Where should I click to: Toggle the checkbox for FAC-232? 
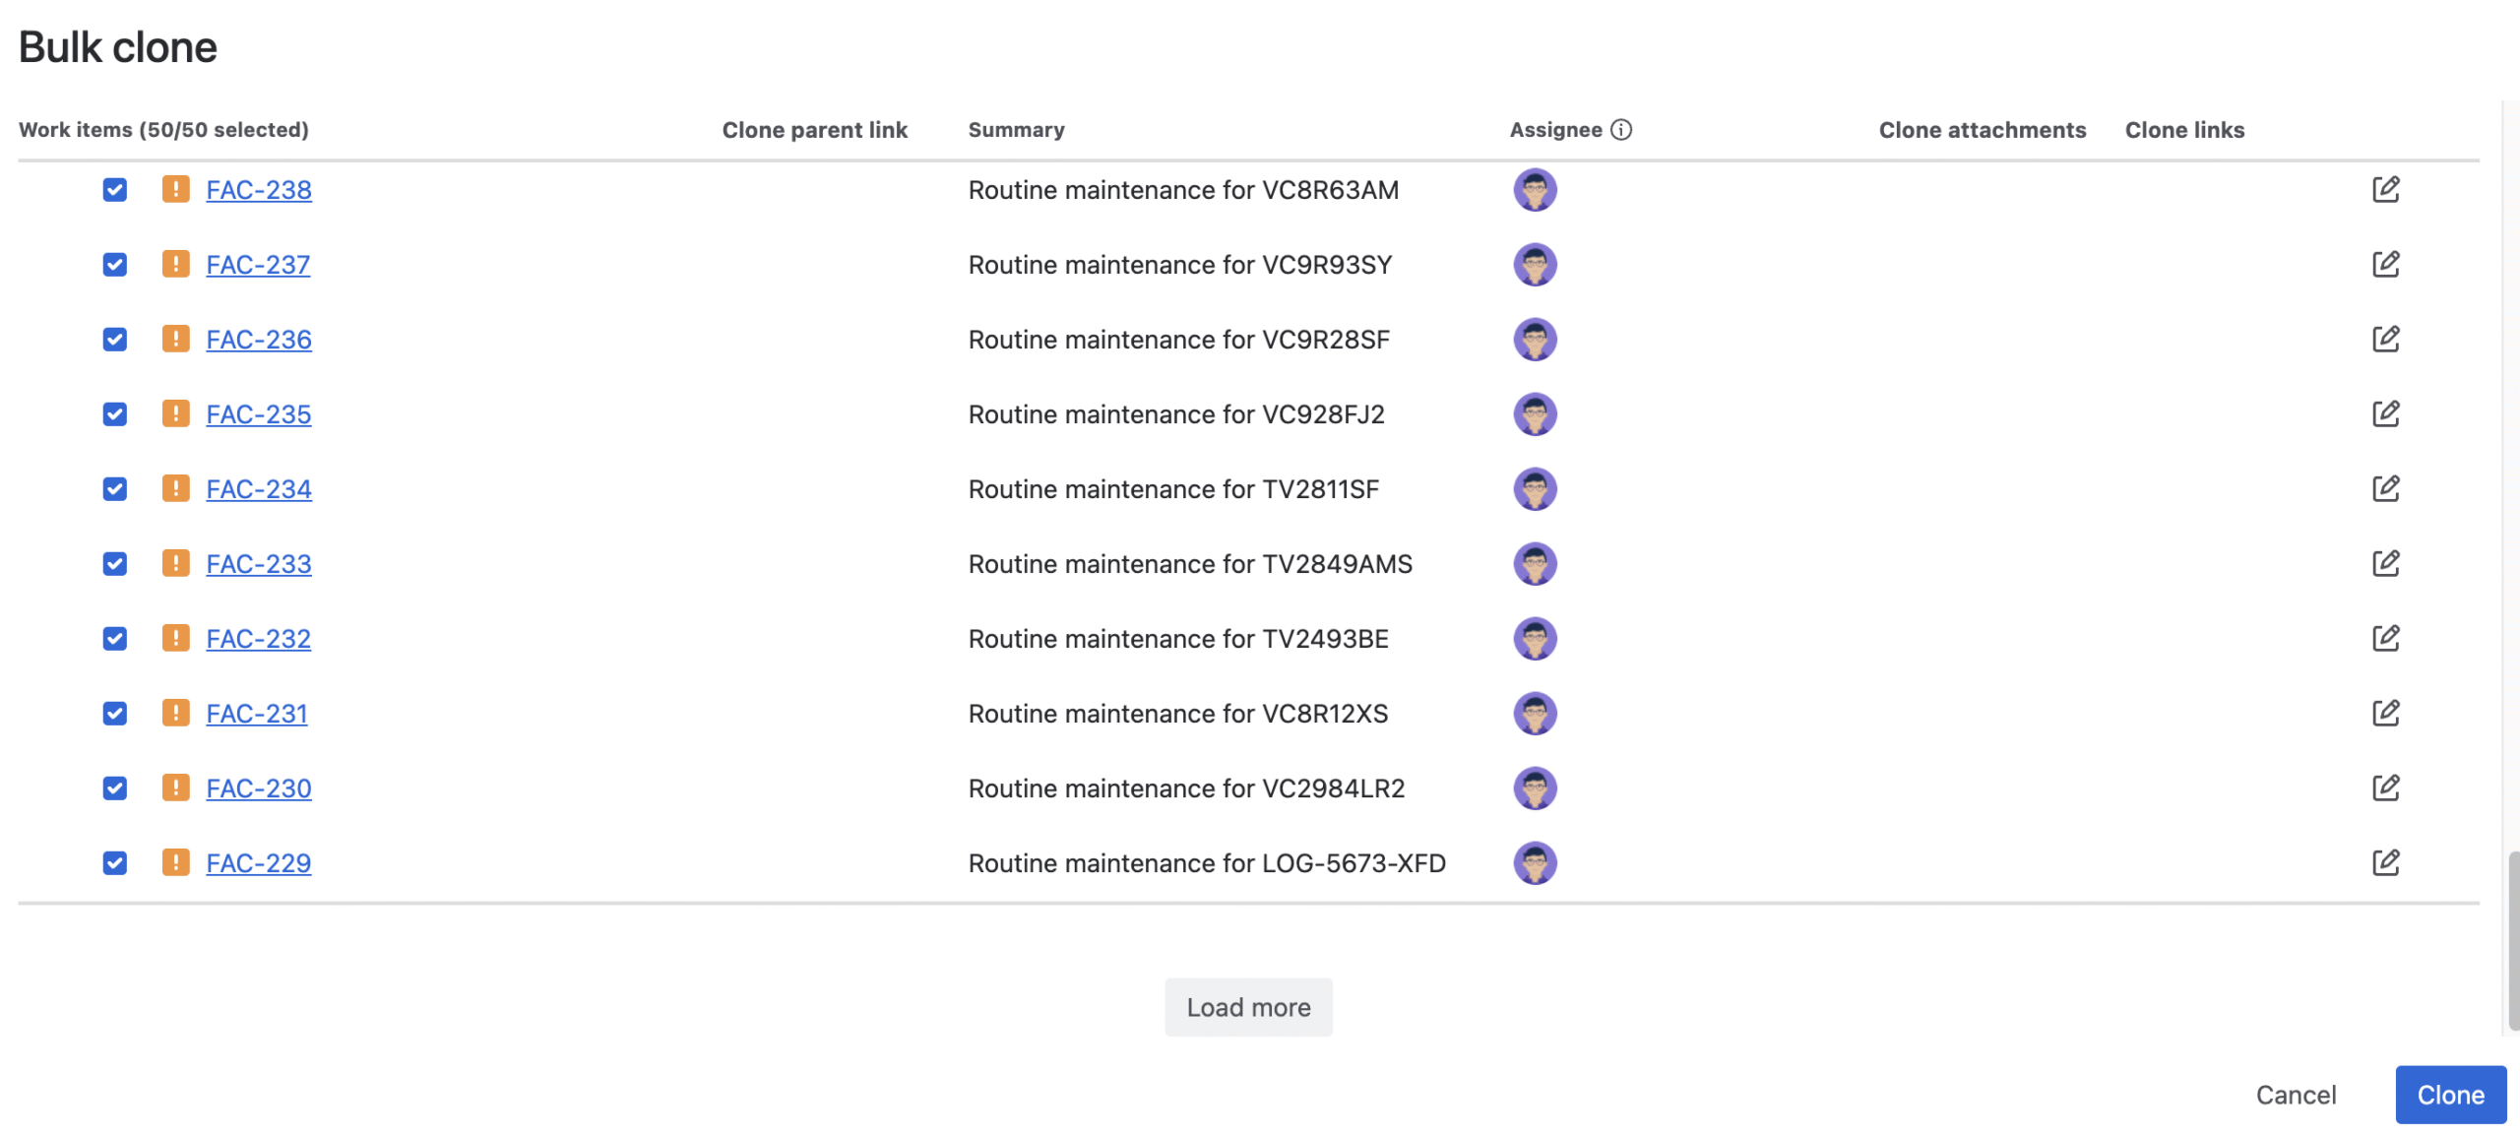tap(115, 638)
